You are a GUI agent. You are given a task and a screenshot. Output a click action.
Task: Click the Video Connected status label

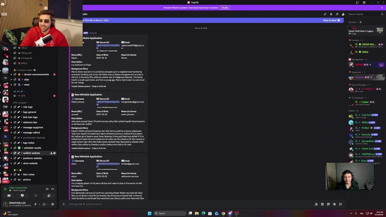pos(18,188)
